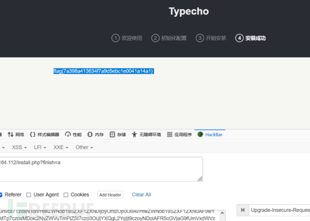
Task: Open the Network (网络) devtools panel
Action: (x=16, y=134)
